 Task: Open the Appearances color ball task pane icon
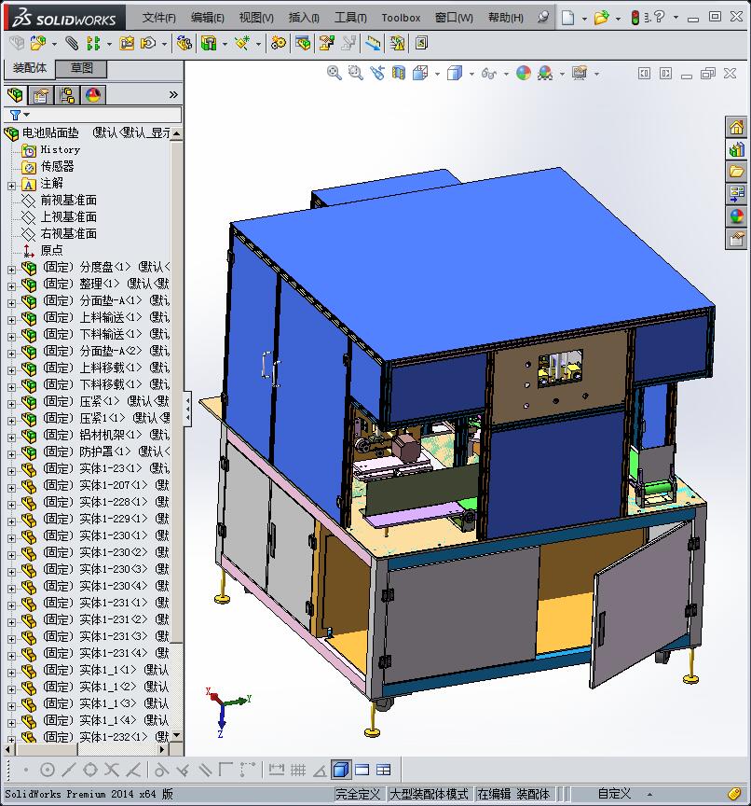click(736, 216)
